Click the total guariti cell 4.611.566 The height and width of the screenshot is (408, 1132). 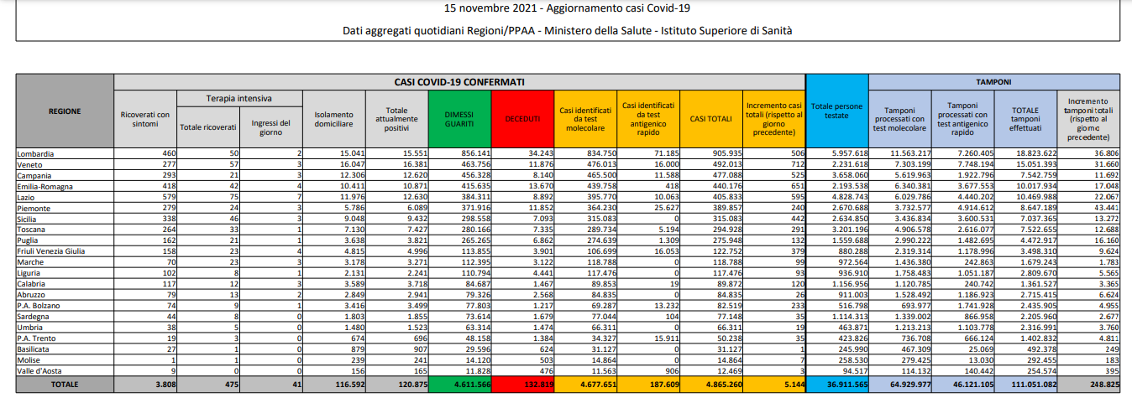pos(459,384)
